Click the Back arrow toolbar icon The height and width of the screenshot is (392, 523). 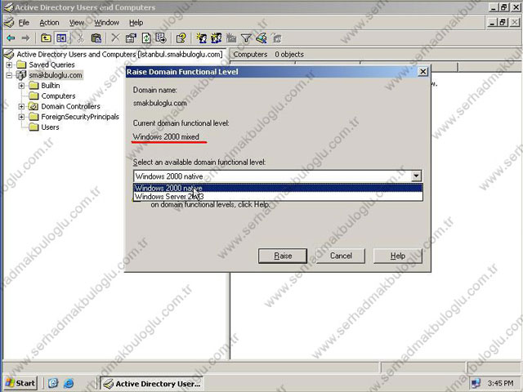pos(11,38)
